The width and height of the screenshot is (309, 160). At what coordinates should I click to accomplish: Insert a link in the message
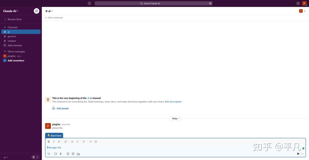tap(66, 141)
